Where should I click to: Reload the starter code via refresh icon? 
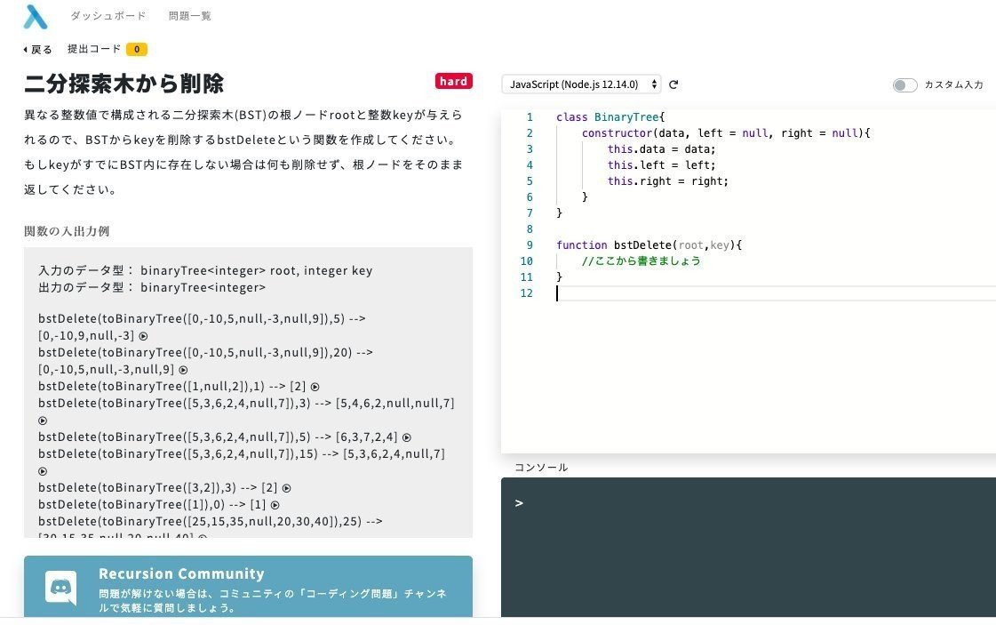(673, 84)
